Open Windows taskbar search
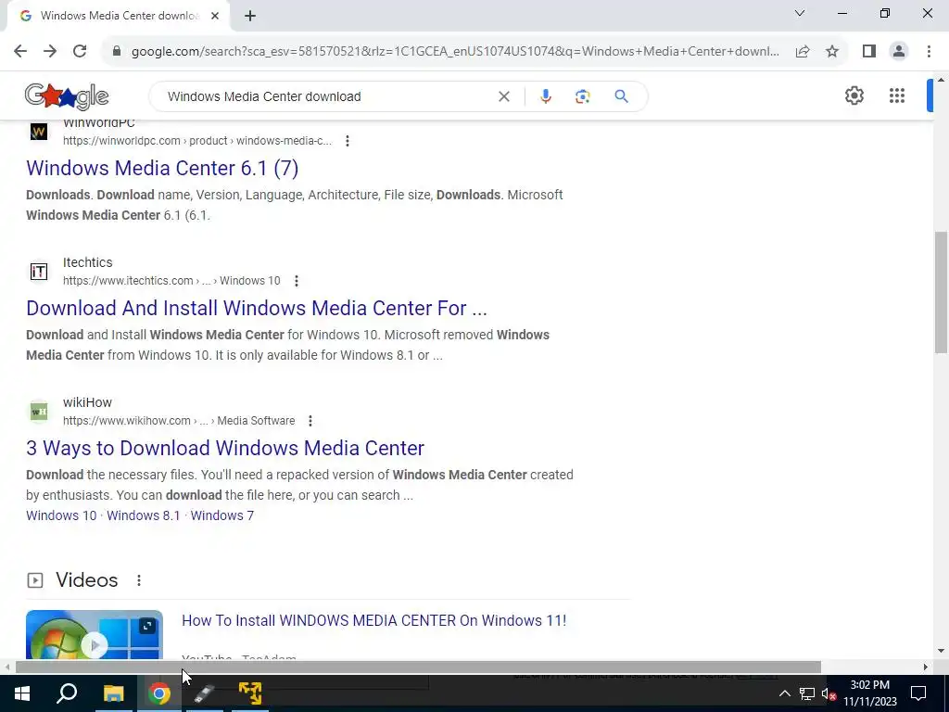 point(67,693)
